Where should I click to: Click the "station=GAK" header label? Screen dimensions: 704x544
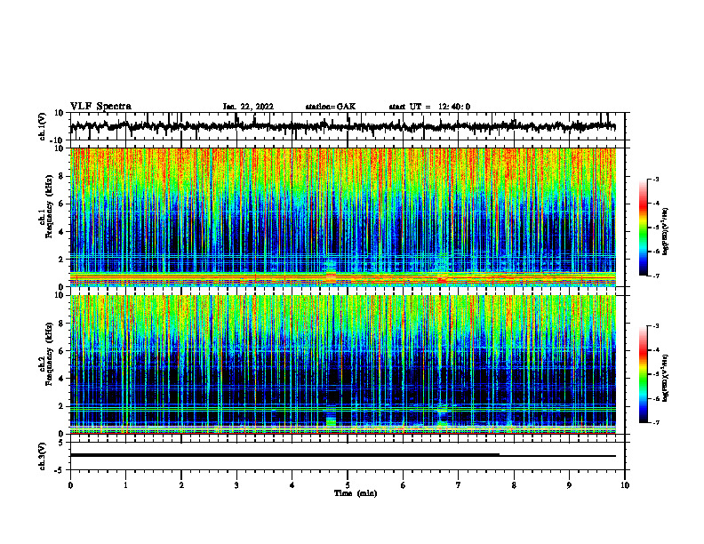pyautogui.click(x=331, y=107)
